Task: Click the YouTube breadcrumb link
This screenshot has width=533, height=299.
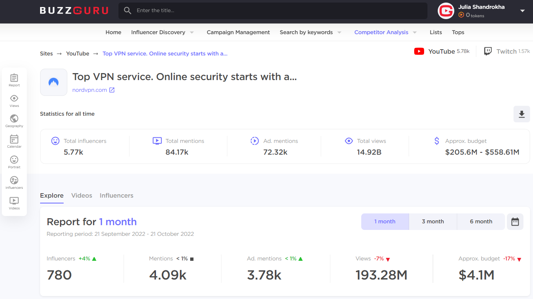Action: 78,54
